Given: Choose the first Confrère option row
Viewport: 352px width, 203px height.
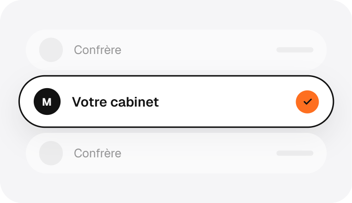Looking at the screenshot, I should [176, 50].
